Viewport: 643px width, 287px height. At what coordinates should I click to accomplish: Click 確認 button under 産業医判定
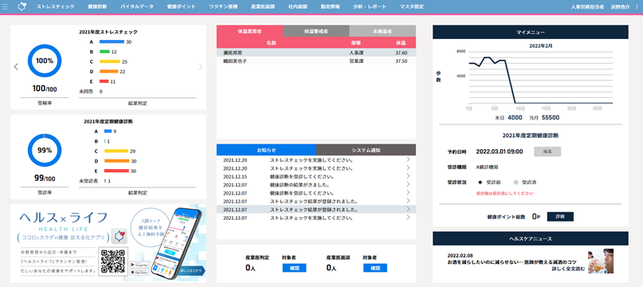pos(294,268)
